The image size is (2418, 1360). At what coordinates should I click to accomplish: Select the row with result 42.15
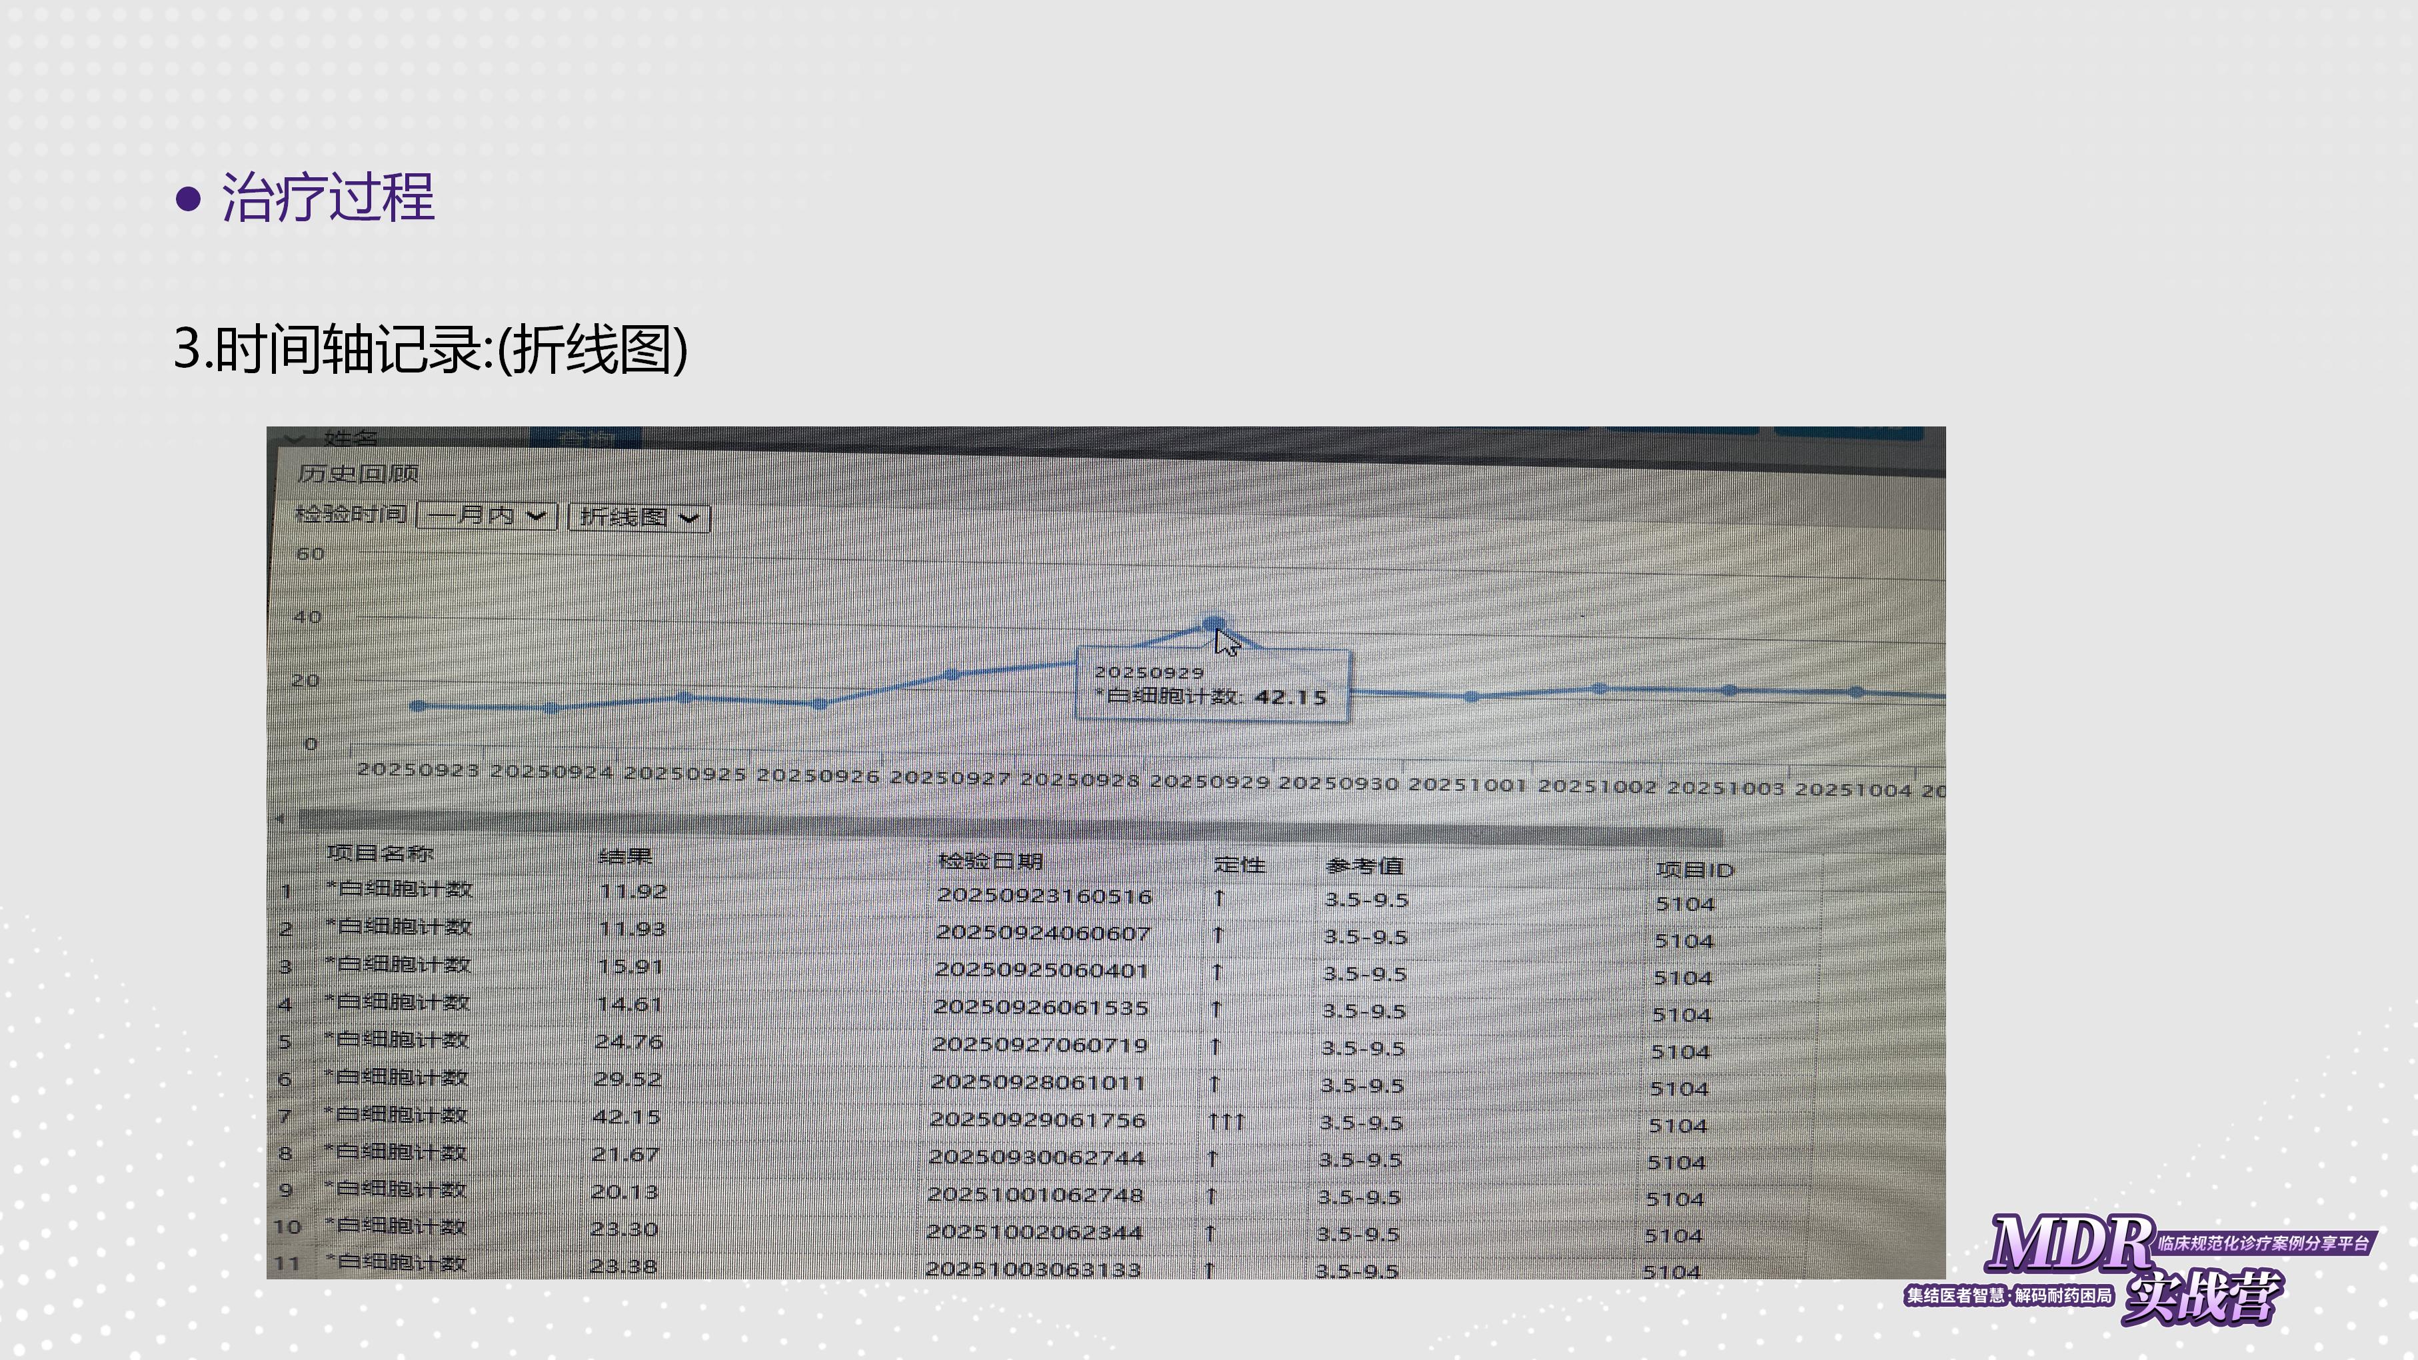627,1117
